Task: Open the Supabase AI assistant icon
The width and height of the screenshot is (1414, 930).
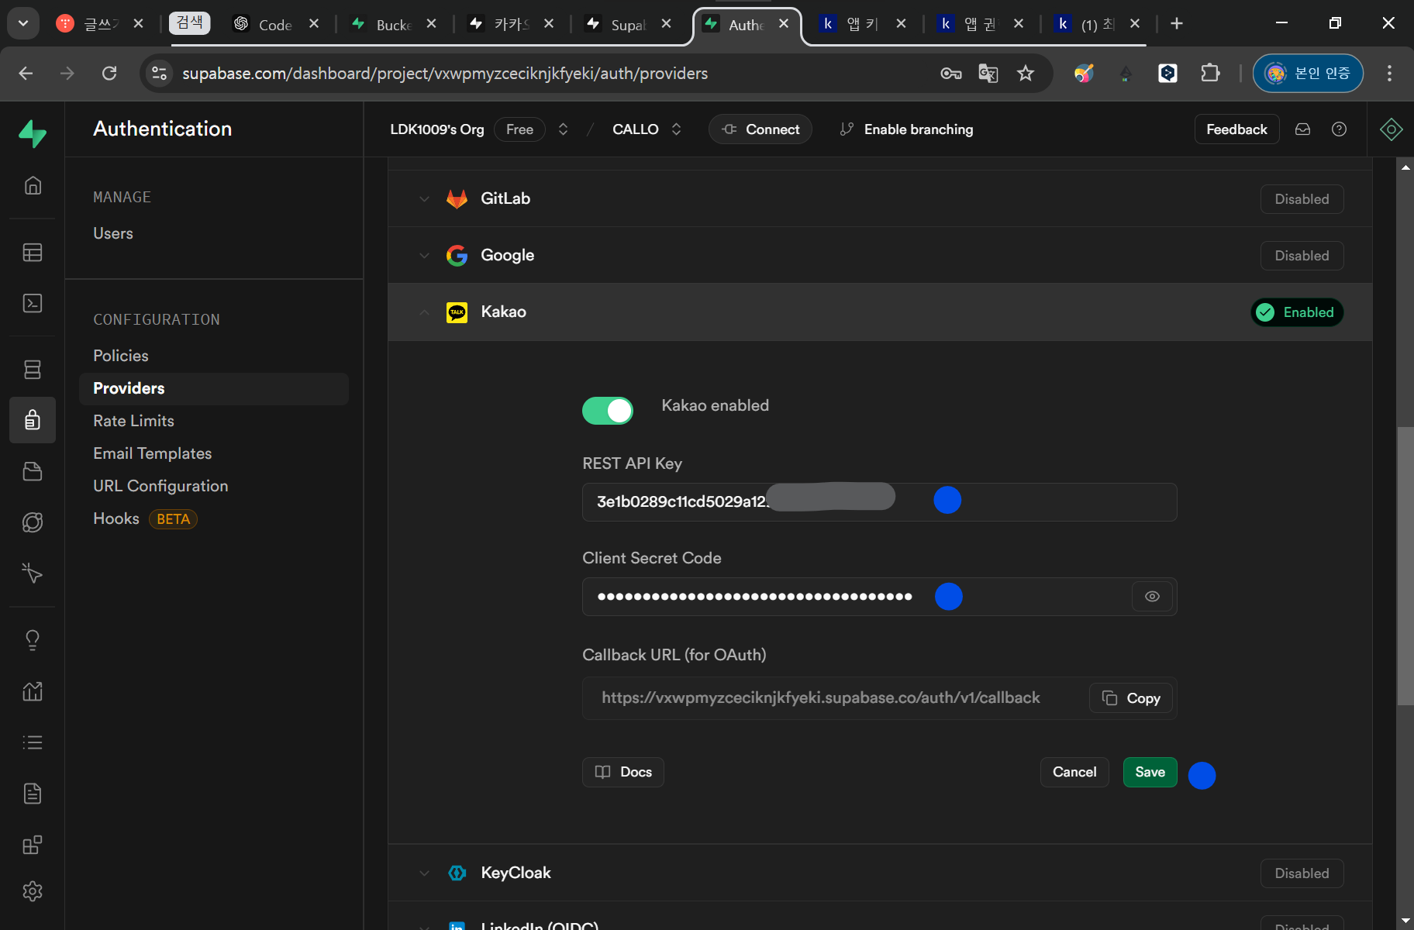Action: tap(1392, 129)
